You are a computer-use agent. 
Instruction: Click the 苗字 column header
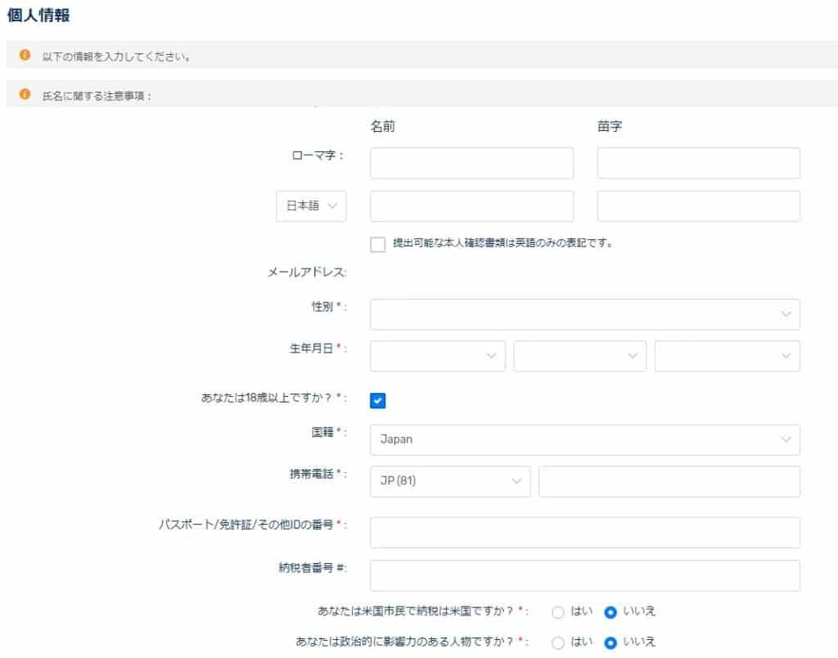(x=610, y=127)
